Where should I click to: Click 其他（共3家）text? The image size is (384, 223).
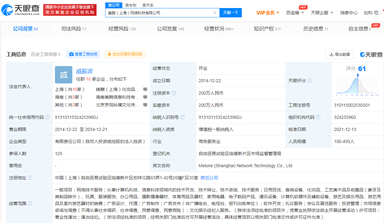click(69, 105)
